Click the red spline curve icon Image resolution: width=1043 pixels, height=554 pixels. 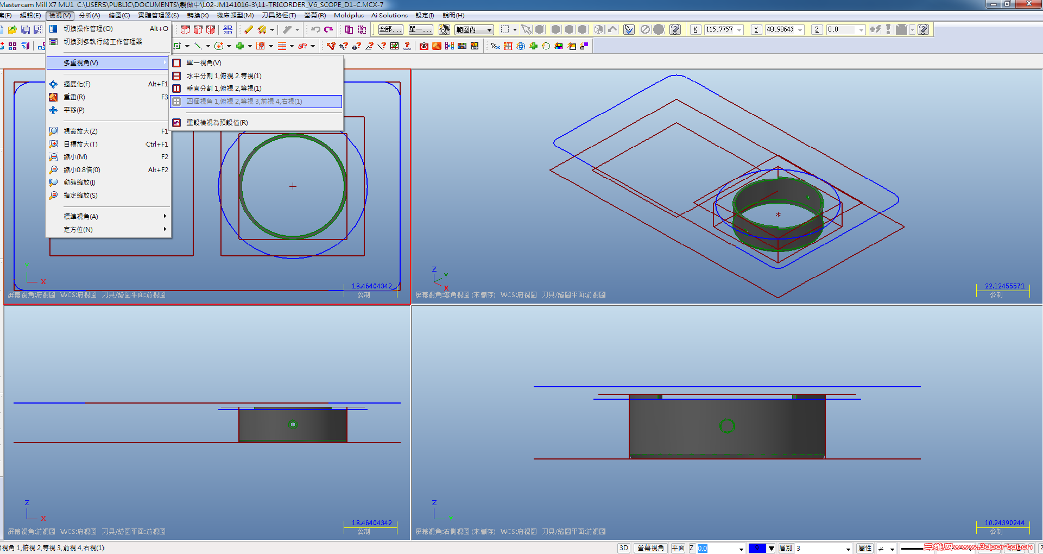point(302,46)
